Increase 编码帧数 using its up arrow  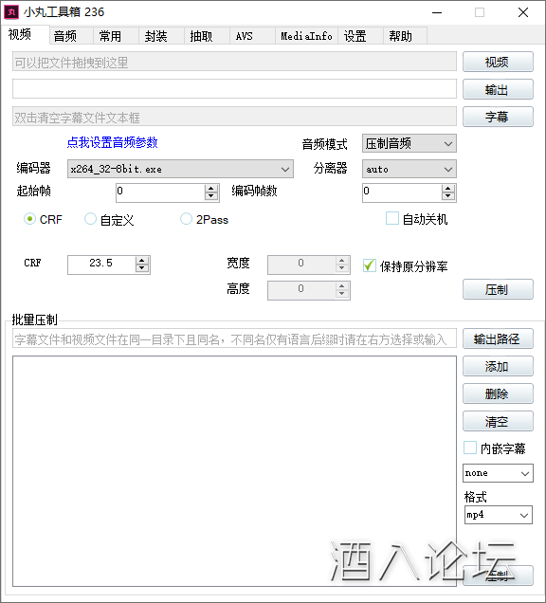[x=448, y=189]
